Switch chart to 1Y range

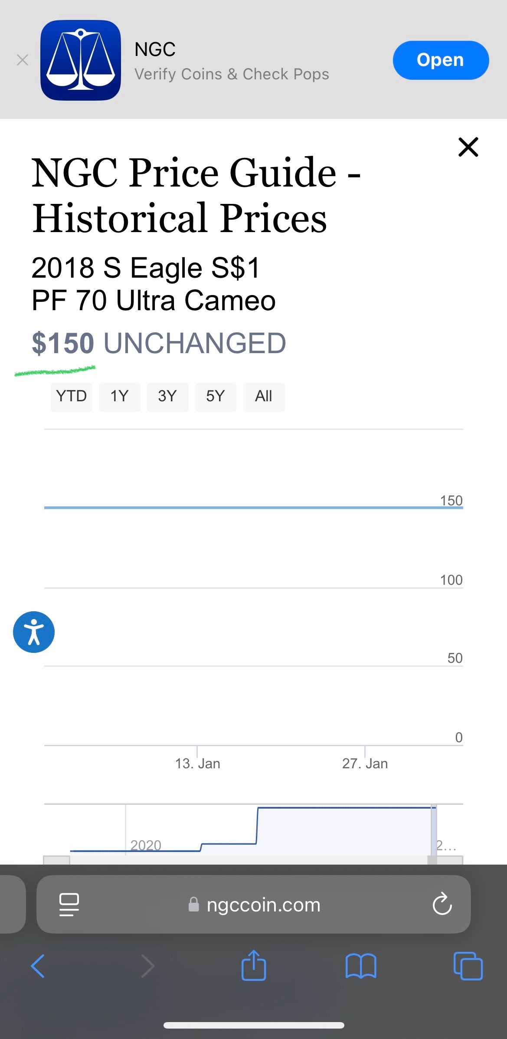tap(119, 397)
